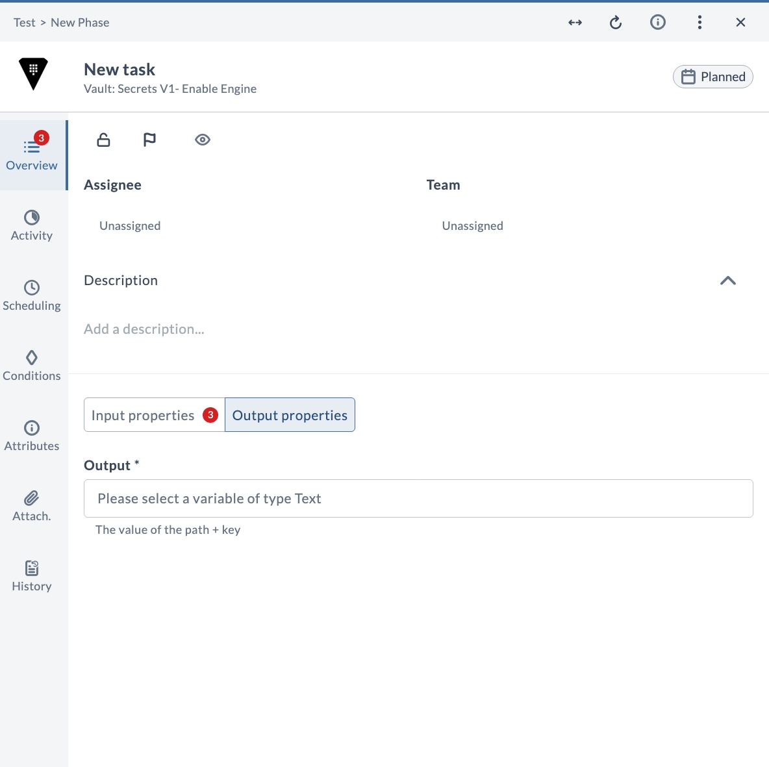769x767 pixels.
Task: Collapse the Description section chevron
Action: (x=728, y=281)
